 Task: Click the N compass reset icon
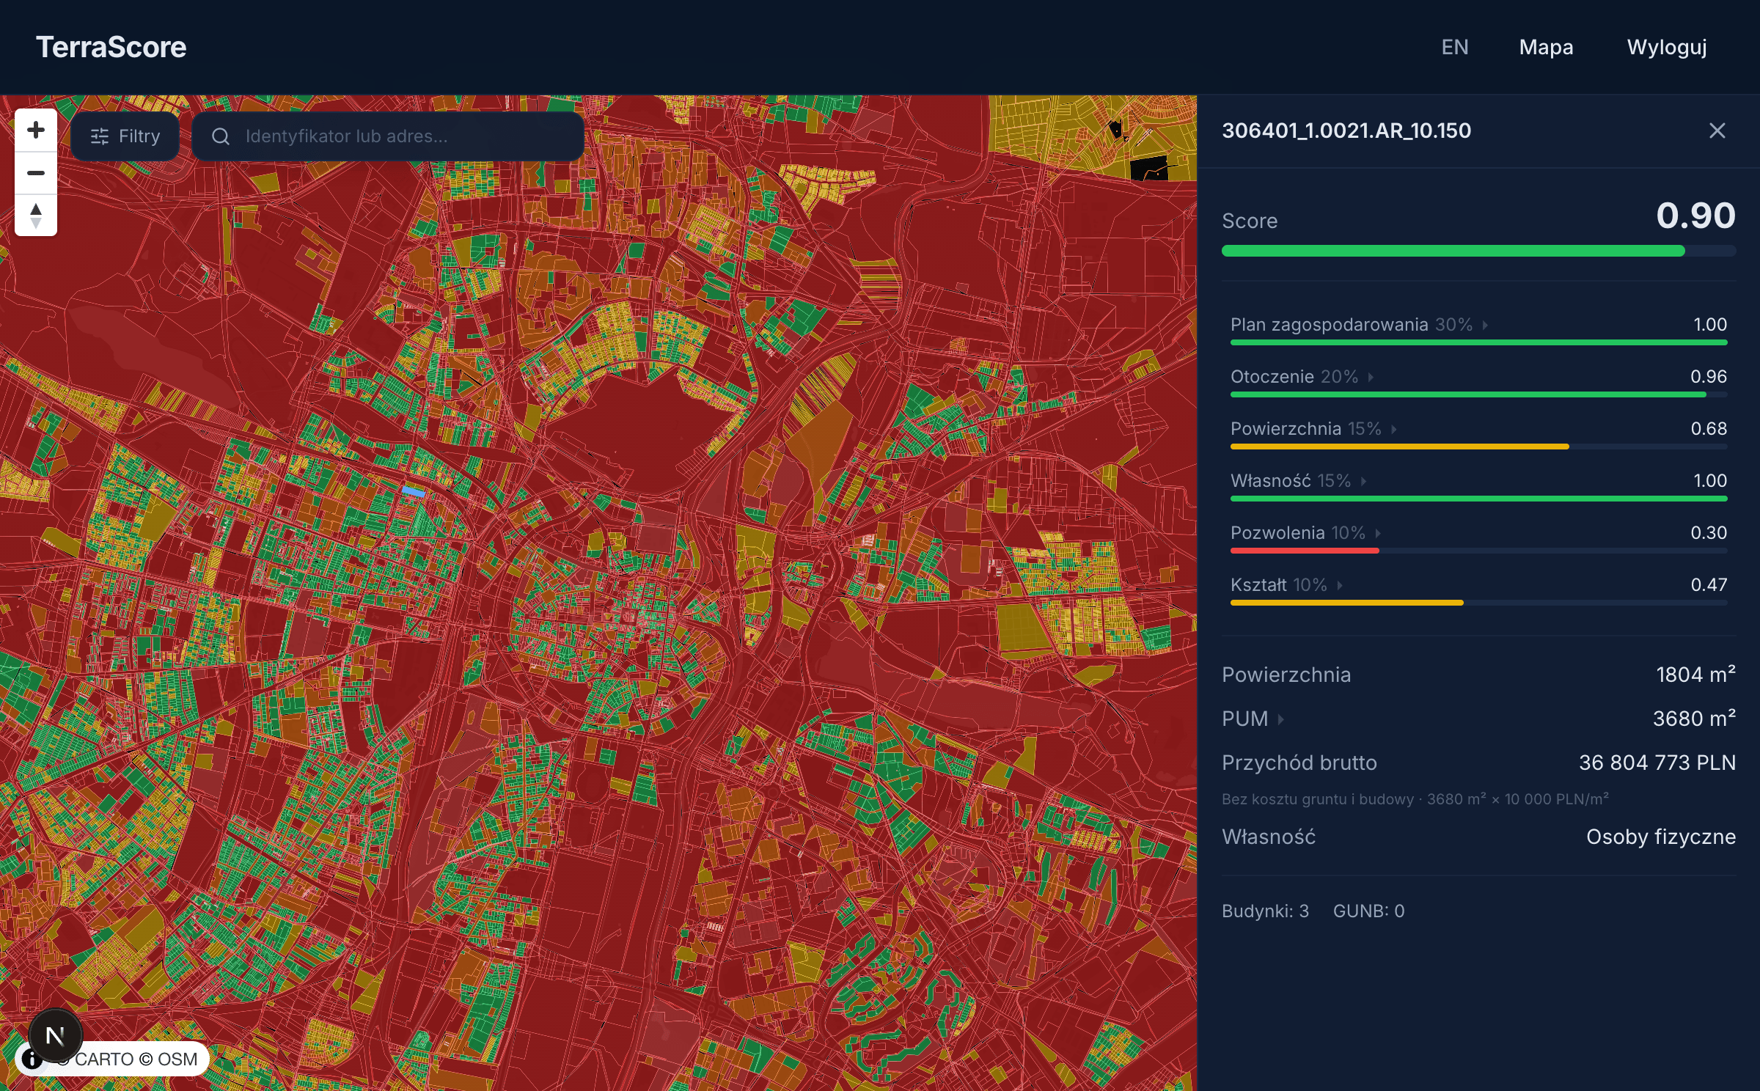pos(54,1036)
